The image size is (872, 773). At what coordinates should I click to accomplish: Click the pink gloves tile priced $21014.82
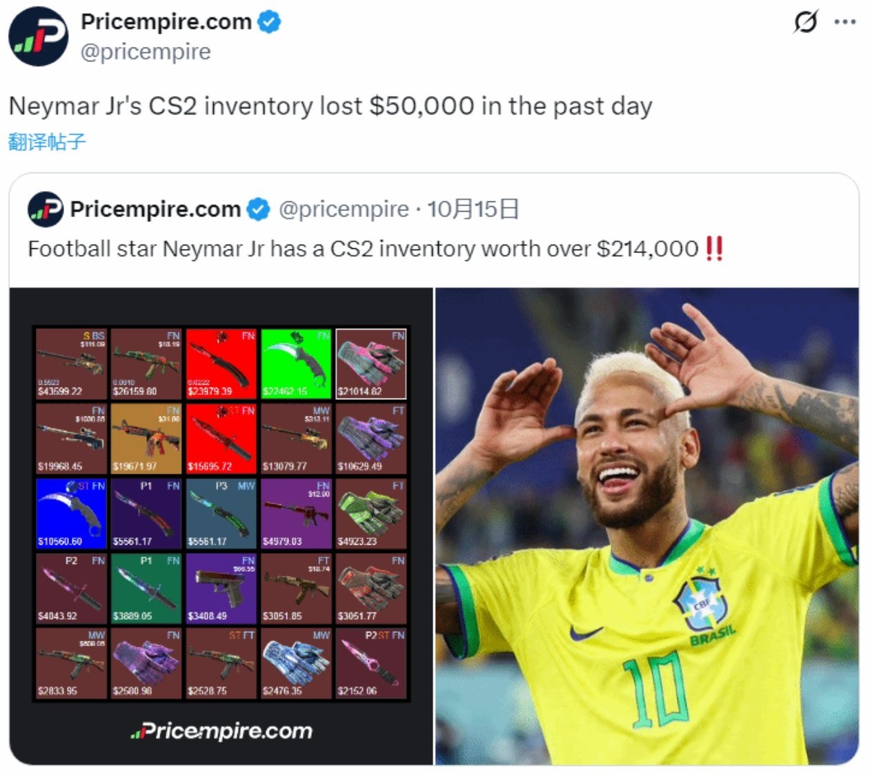pyautogui.click(x=371, y=363)
